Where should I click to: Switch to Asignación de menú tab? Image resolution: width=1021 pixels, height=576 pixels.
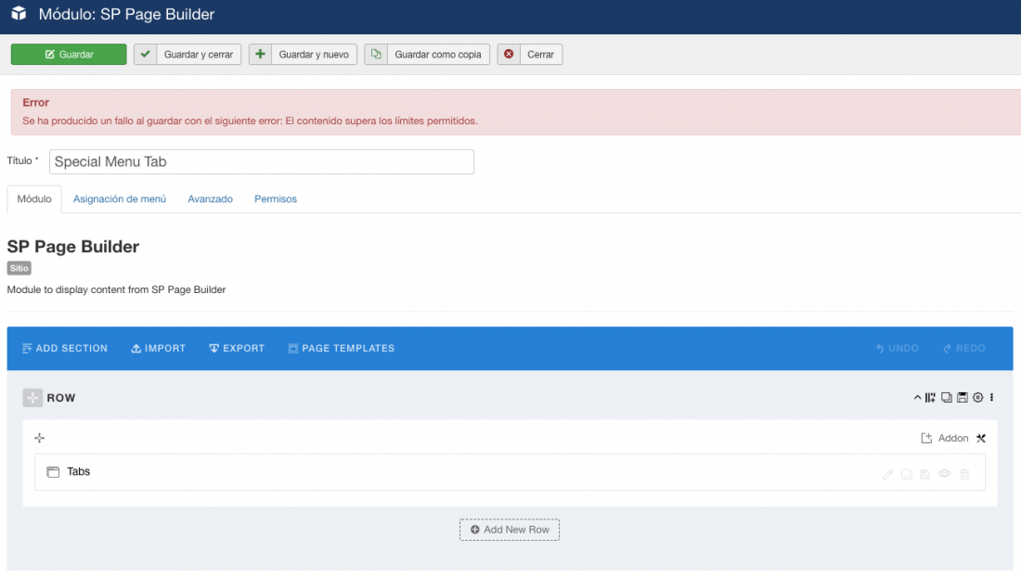point(119,199)
